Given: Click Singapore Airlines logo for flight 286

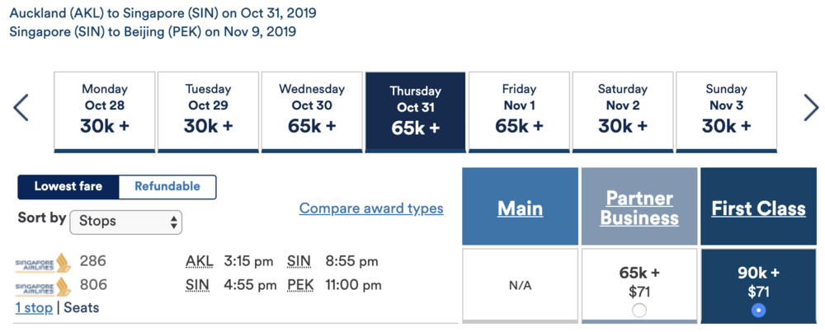Looking at the screenshot, I should 44,263.
